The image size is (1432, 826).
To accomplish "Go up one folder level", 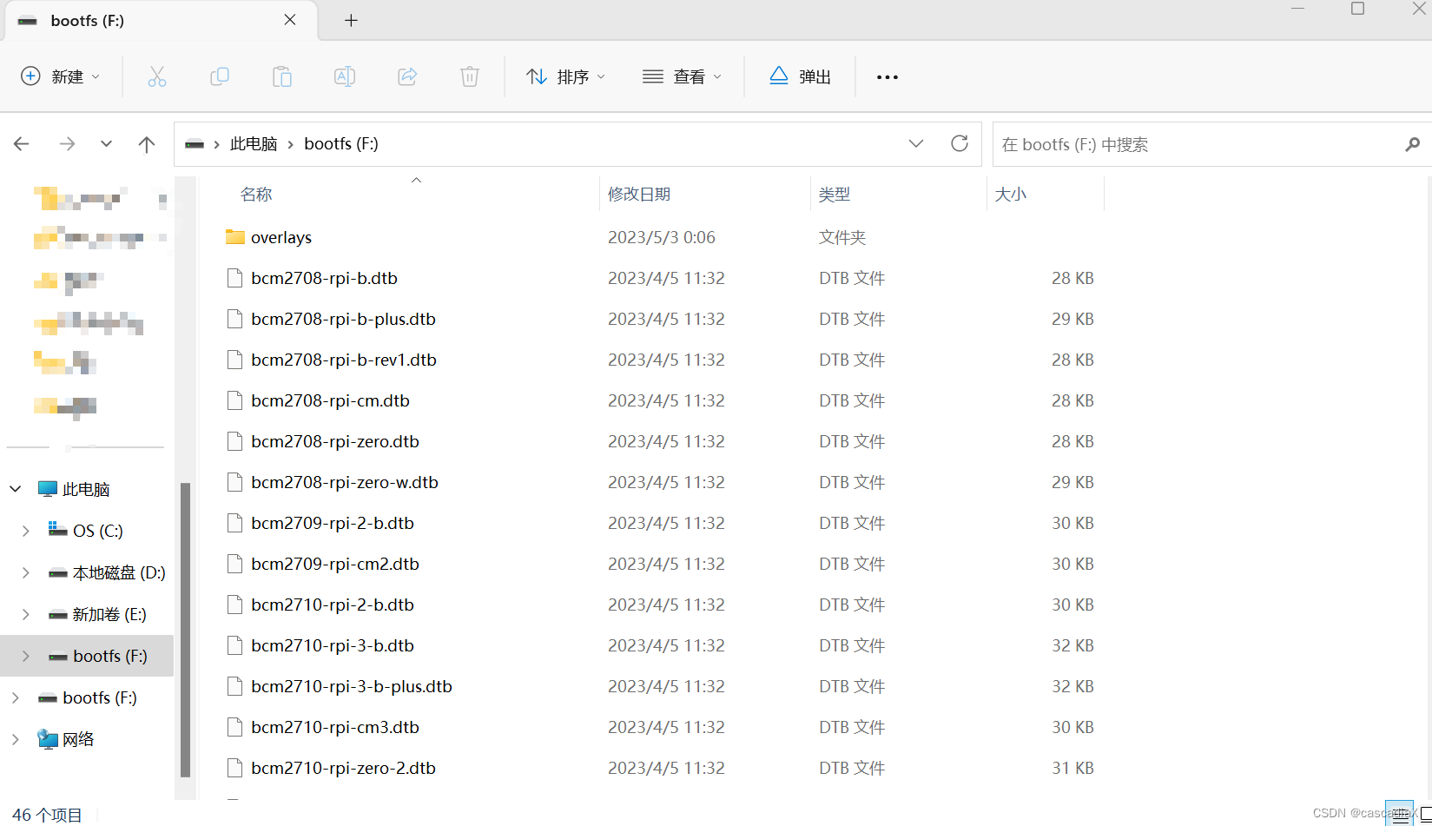I will (147, 144).
